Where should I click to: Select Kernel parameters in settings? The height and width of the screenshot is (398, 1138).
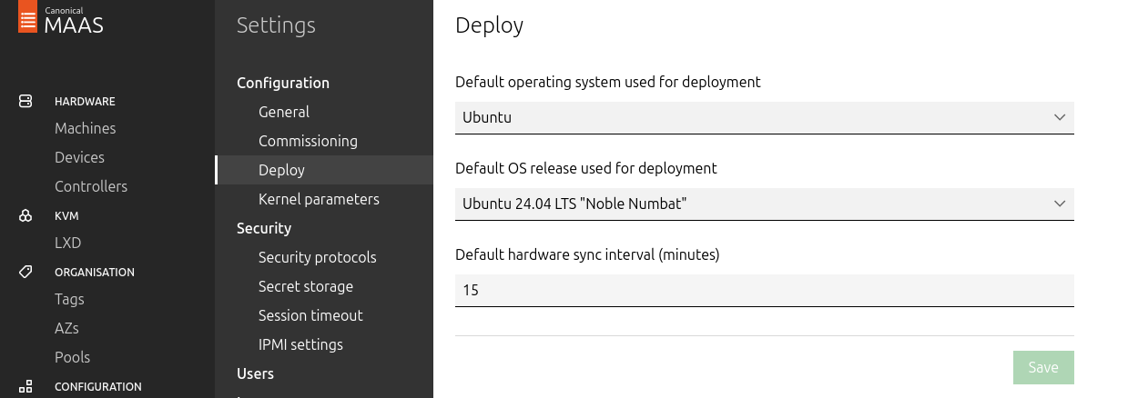coord(319,199)
